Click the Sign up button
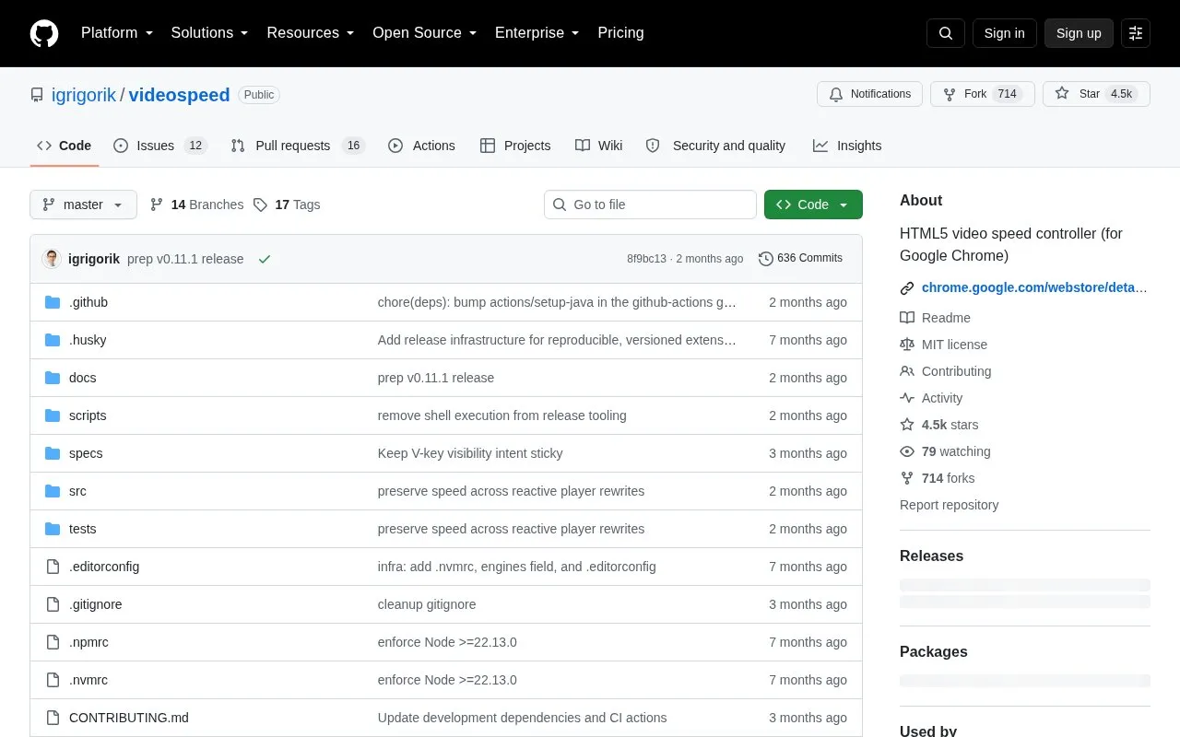The height and width of the screenshot is (737, 1180). [1079, 33]
